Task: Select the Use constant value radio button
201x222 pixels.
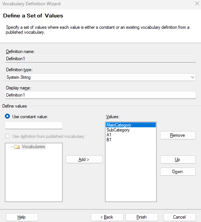Action: pyautogui.click(x=7, y=116)
